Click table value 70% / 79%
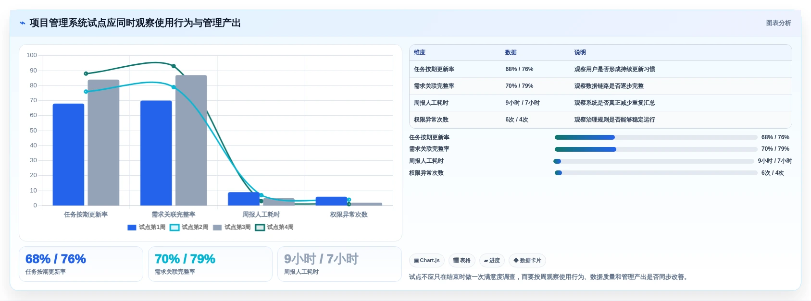This screenshot has height=301, width=811. tap(519, 86)
